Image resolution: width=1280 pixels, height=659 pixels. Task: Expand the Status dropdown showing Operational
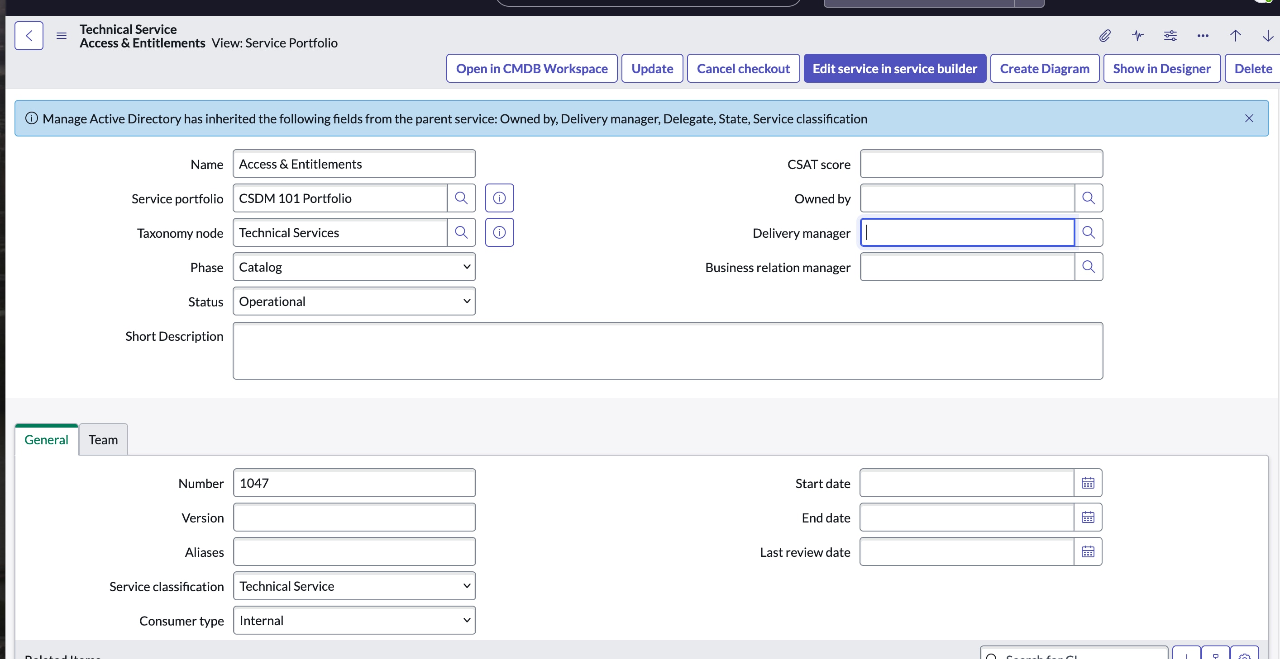pyautogui.click(x=354, y=301)
